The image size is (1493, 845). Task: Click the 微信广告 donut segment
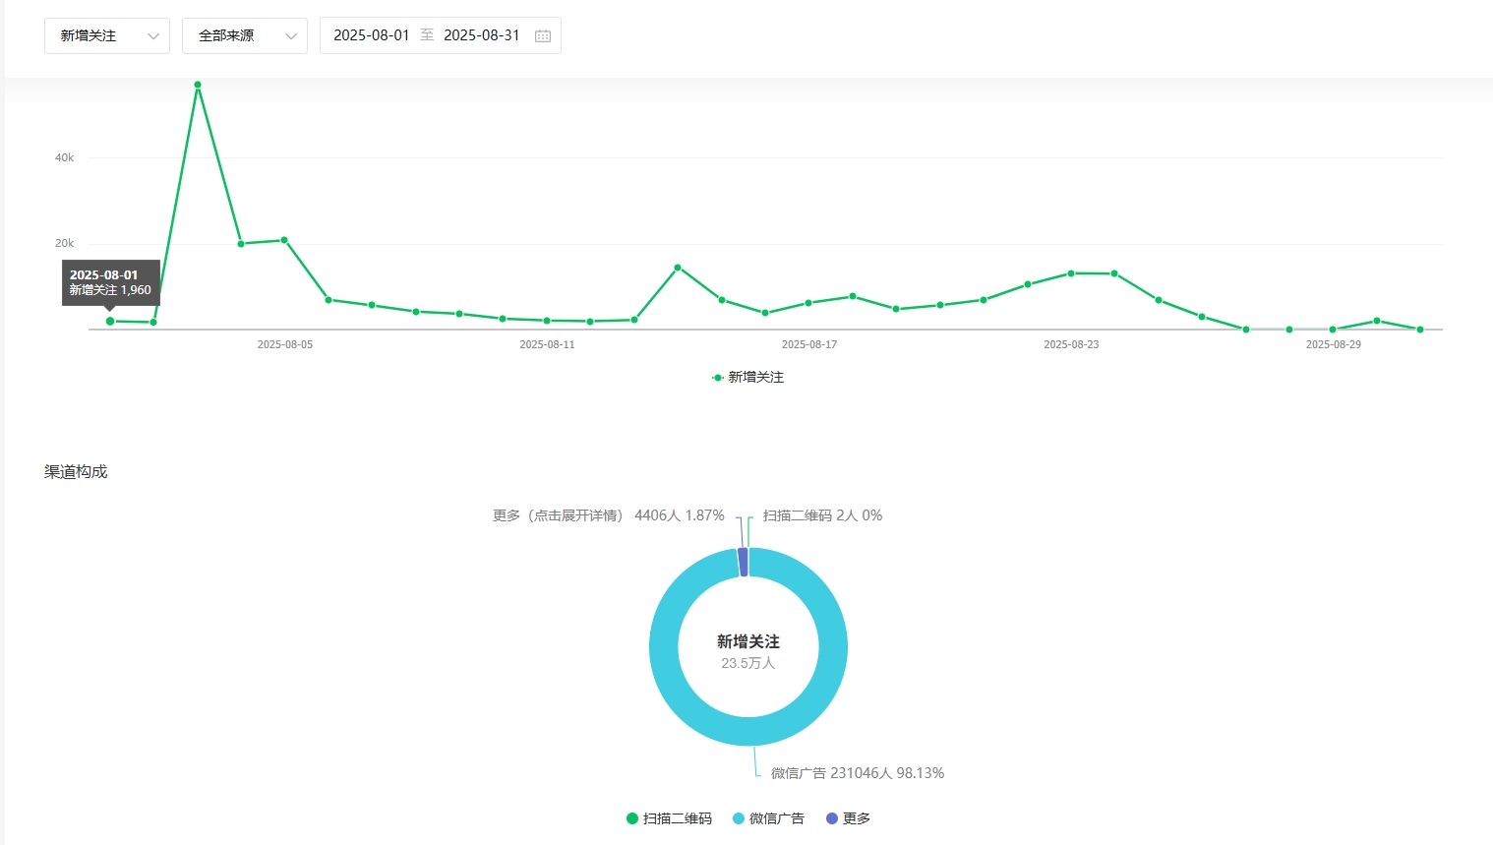tap(748, 731)
